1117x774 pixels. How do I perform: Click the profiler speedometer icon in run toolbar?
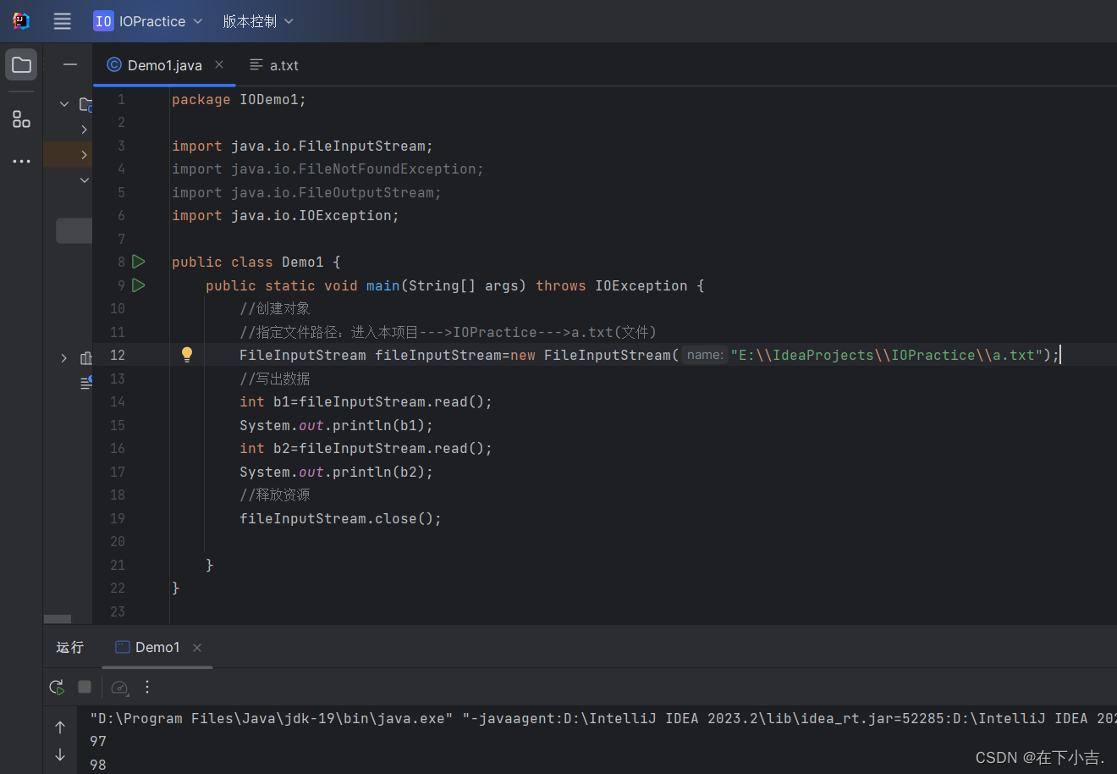pyautogui.click(x=119, y=687)
